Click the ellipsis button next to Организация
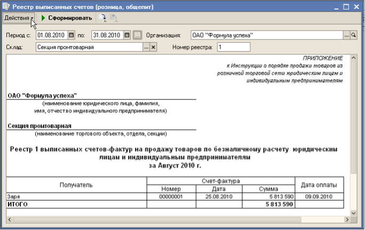Viewport: 365px width, 230px height. (346, 35)
